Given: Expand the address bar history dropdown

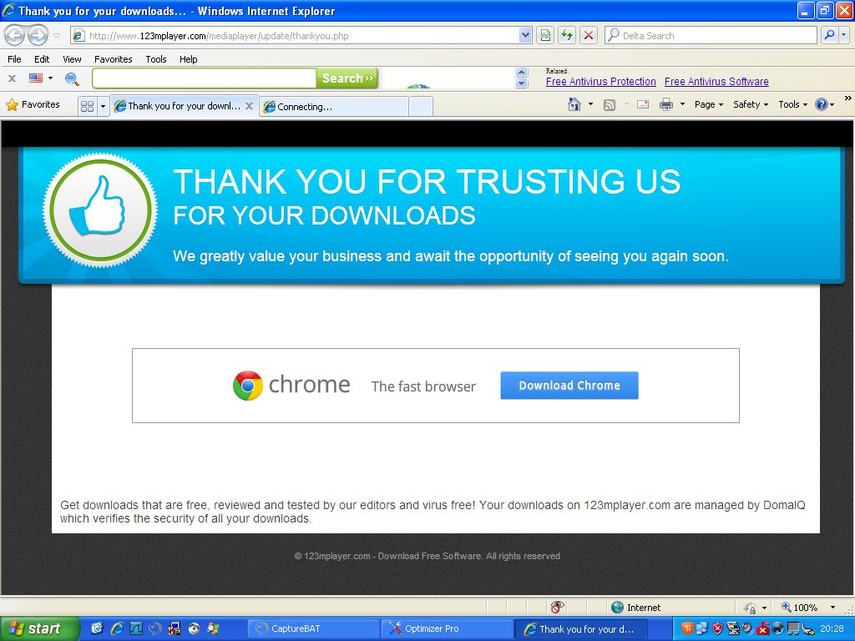Looking at the screenshot, I should coord(525,36).
